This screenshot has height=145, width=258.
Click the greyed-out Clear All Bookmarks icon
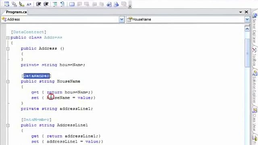point(124,4)
